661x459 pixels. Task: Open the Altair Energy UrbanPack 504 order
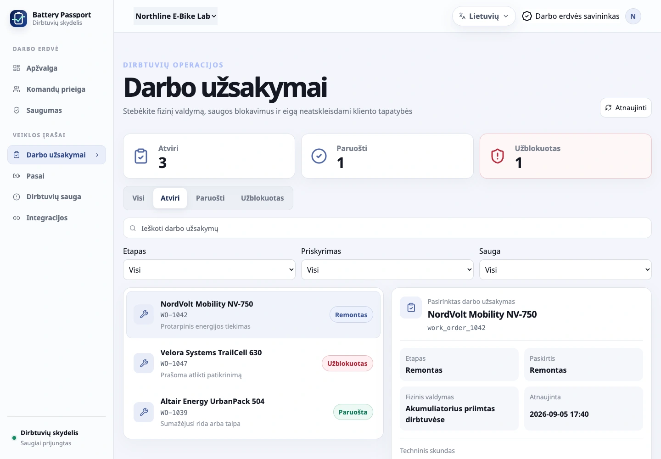click(253, 412)
